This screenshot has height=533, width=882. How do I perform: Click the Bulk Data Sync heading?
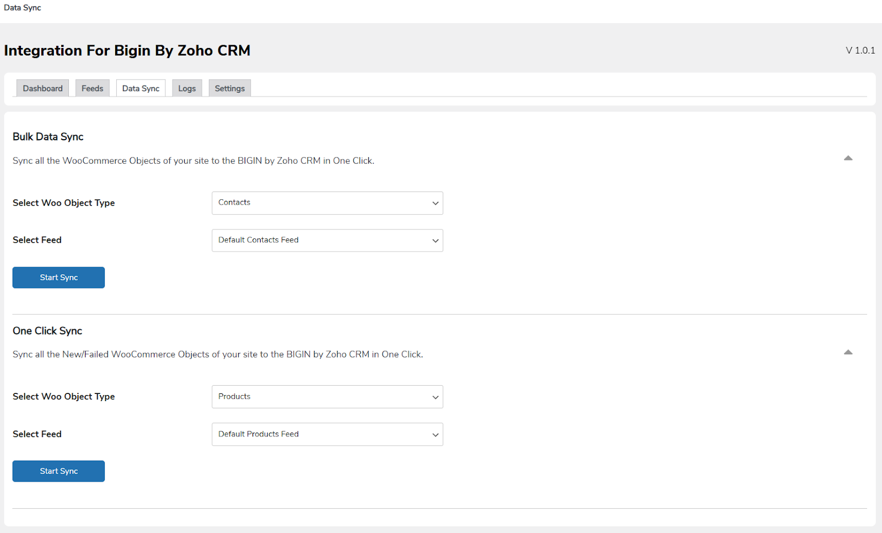48,137
